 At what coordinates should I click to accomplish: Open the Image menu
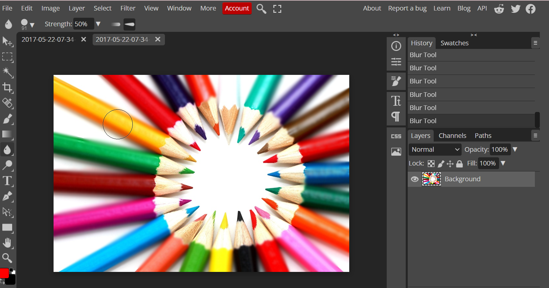51,8
